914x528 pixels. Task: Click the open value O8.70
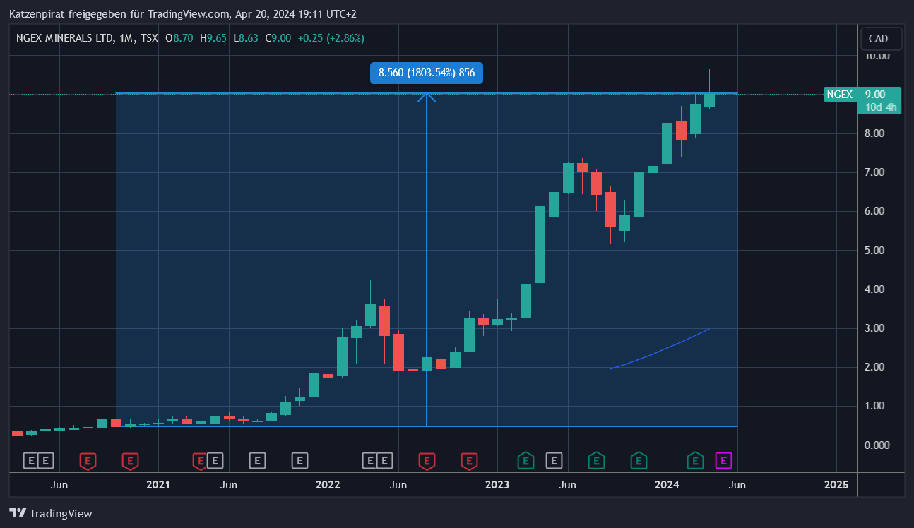[x=179, y=38]
